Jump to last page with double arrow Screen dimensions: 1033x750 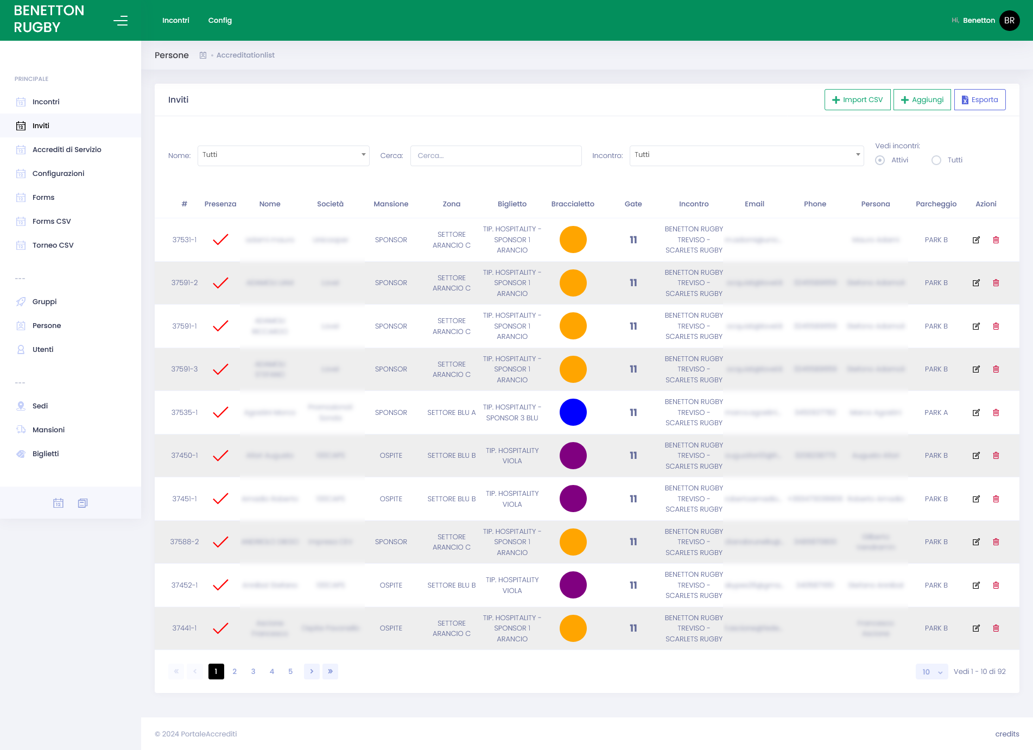(x=330, y=672)
